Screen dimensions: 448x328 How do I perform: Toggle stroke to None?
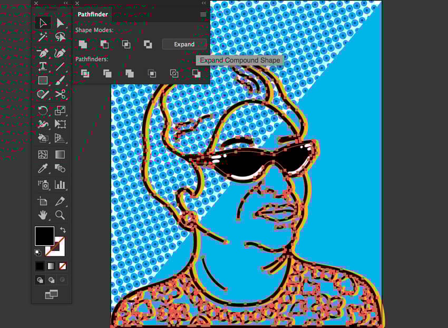63,266
